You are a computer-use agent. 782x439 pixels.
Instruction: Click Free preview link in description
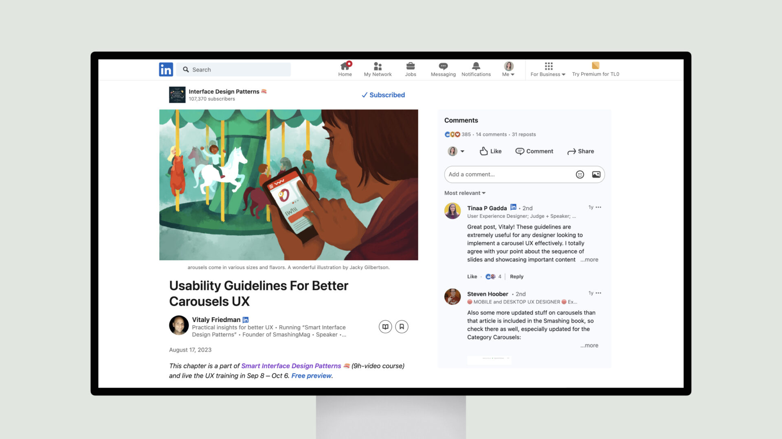pyautogui.click(x=310, y=375)
